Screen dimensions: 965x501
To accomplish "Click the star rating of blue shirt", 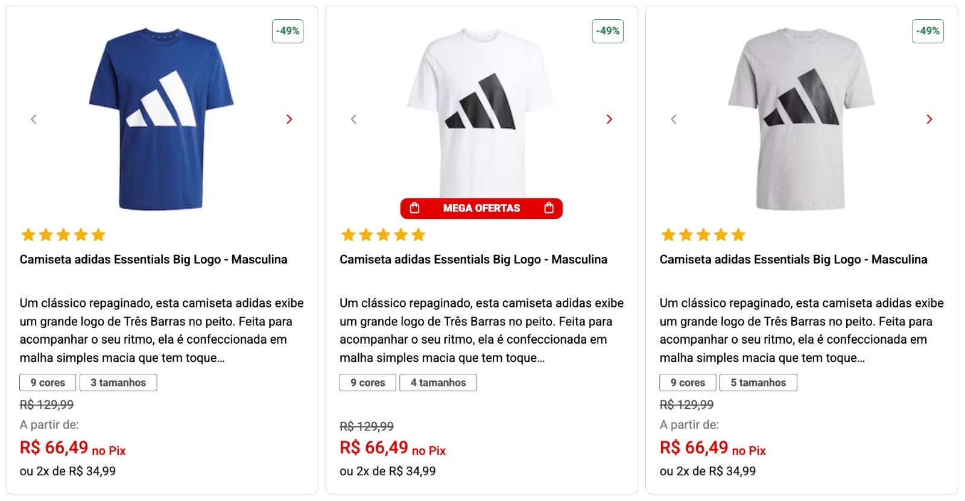I will click(63, 235).
